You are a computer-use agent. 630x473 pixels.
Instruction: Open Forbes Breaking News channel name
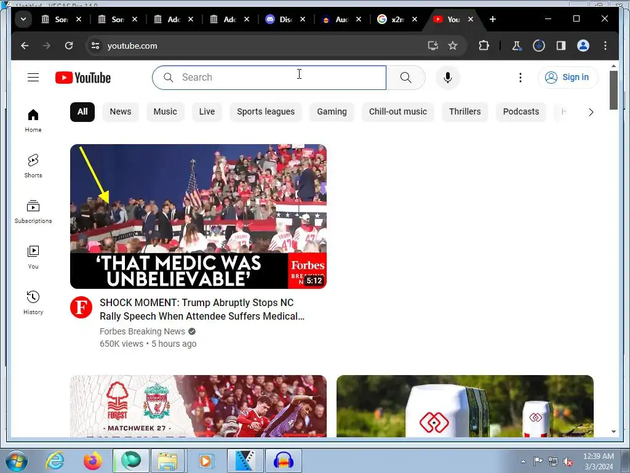point(142,331)
